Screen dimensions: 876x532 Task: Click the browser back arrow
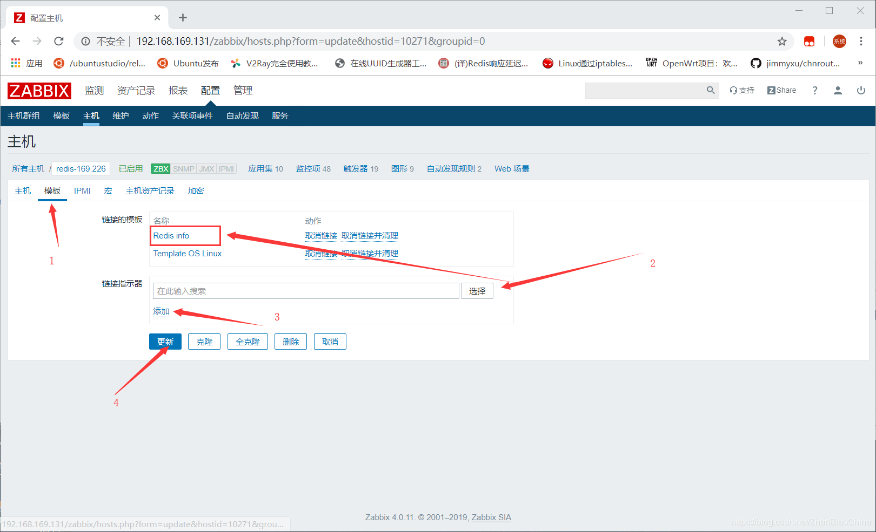[x=15, y=41]
